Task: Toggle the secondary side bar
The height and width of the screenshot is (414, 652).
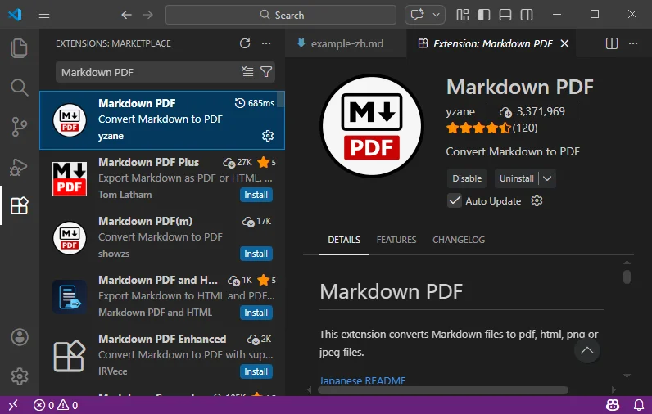Action: pos(527,15)
